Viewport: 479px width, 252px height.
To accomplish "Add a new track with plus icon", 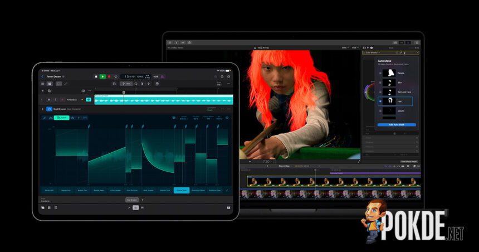I will pyautogui.click(x=42, y=91).
